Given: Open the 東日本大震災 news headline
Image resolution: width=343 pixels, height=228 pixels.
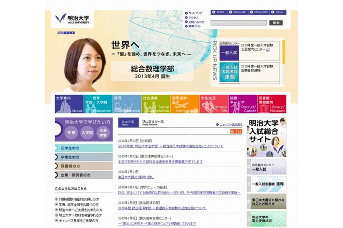Looking at the screenshot, I should (x=136, y=177).
